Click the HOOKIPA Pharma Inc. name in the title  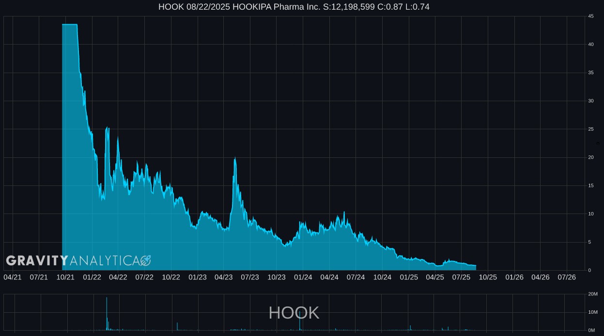[x=277, y=7]
